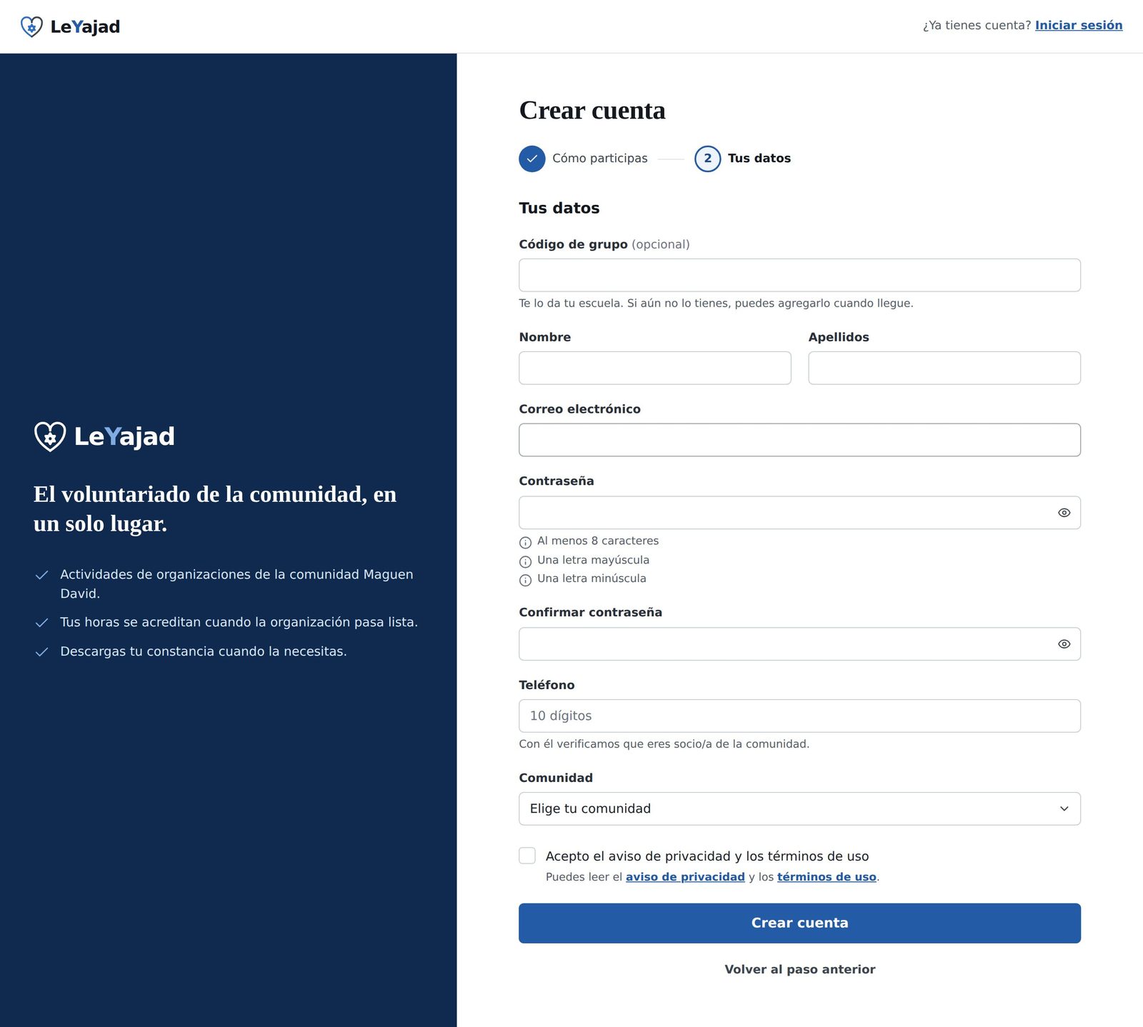This screenshot has height=1027, width=1143.
Task: Open the 'aviso de privacidad' link
Action: 685,877
